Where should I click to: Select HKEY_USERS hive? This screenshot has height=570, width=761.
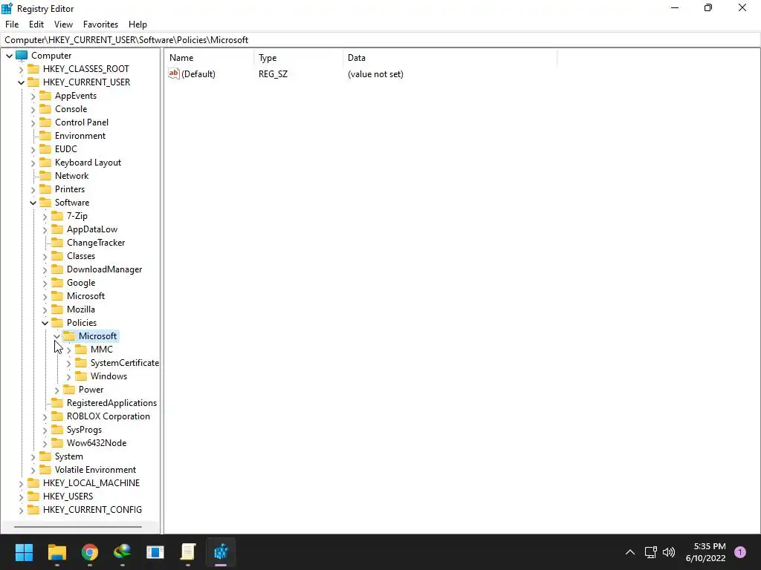point(68,496)
